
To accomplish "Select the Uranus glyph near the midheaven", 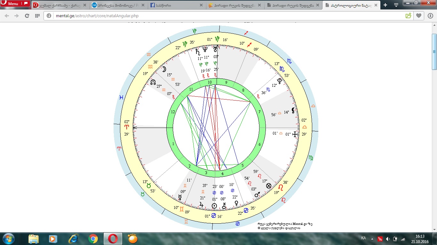I will [215, 48].
